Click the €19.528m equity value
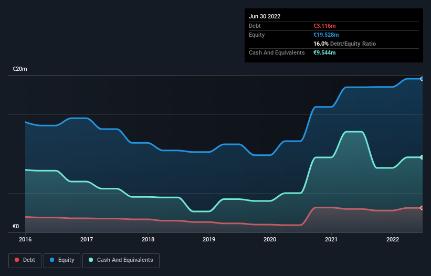This screenshot has height=276, width=431. click(x=326, y=35)
